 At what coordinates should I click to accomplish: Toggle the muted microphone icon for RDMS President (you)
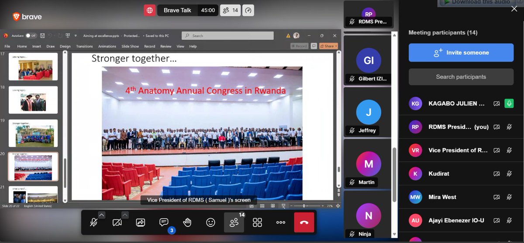pyautogui.click(x=509, y=127)
